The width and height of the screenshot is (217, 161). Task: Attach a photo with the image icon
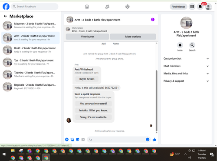click(x=72, y=140)
